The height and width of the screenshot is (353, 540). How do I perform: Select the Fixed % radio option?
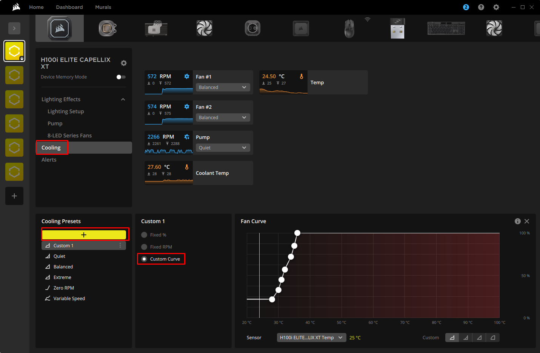point(144,235)
